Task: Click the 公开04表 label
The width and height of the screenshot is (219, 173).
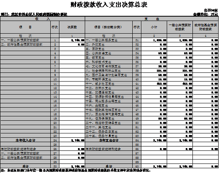Action: pyautogui.click(x=211, y=10)
